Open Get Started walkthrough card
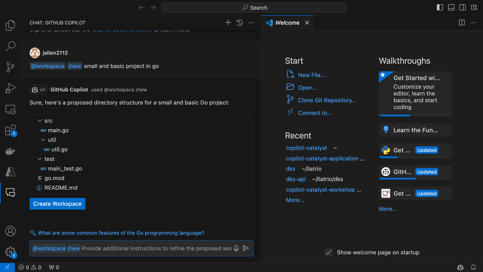Image resolution: width=483 pixels, height=272 pixels. pyautogui.click(x=415, y=94)
